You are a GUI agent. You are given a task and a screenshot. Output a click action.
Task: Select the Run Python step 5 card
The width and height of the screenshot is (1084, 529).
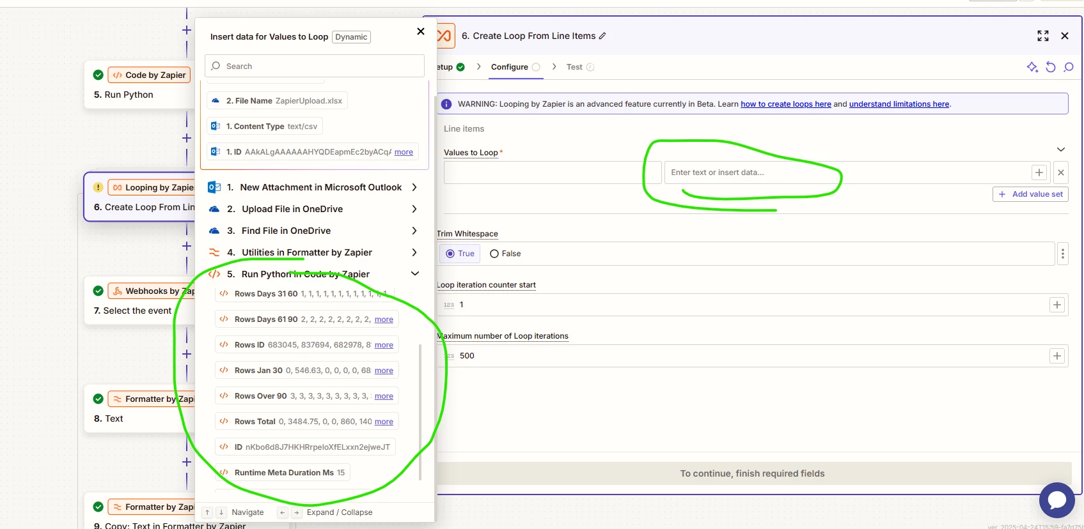click(139, 85)
